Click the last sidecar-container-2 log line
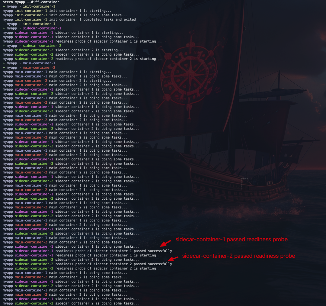The width and height of the screenshot is (326, 306). click(71, 303)
